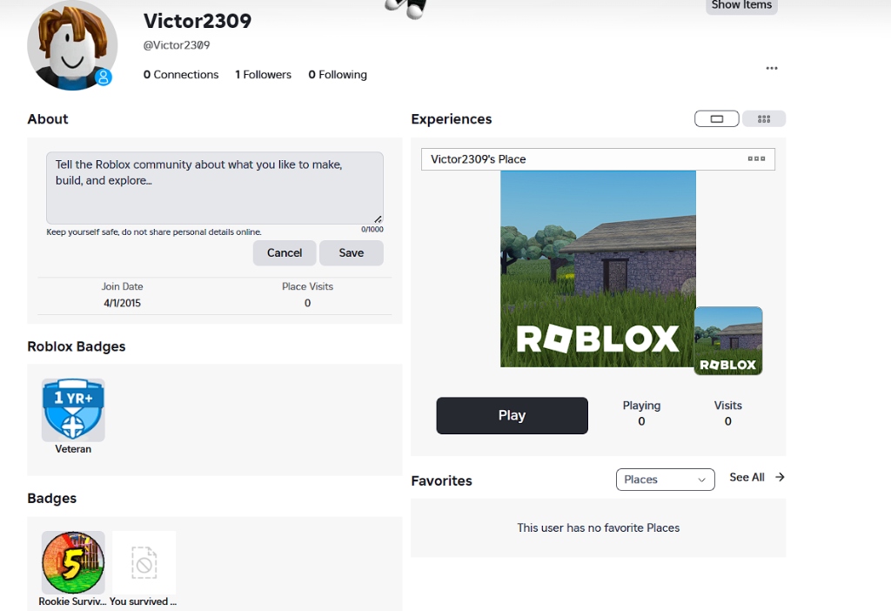891x611 pixels.
Task: Switch Experiences to slideshow view
Action: [717, 118]
